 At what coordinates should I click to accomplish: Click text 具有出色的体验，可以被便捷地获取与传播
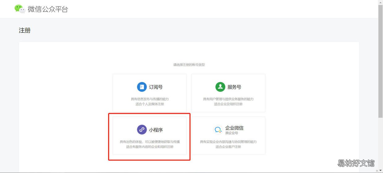(x=150, y=142)
